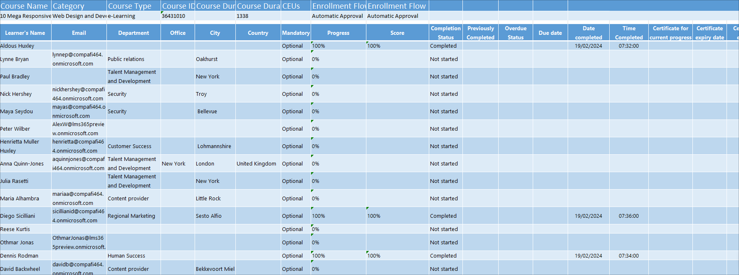Select the Completion Status header cell
The image size is (739, 275).
point(445,33)
